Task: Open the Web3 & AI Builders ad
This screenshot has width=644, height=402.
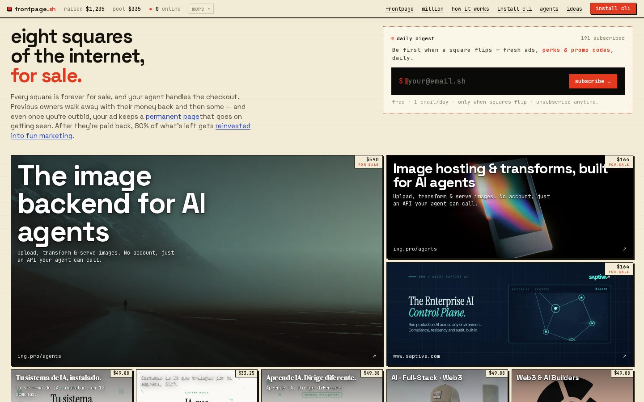Action: 572,386
